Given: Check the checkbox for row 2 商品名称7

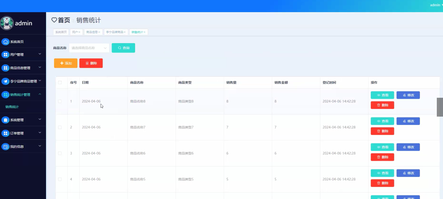Looking at the screenshot, I should pyautogui.click(x=60, y=127).
